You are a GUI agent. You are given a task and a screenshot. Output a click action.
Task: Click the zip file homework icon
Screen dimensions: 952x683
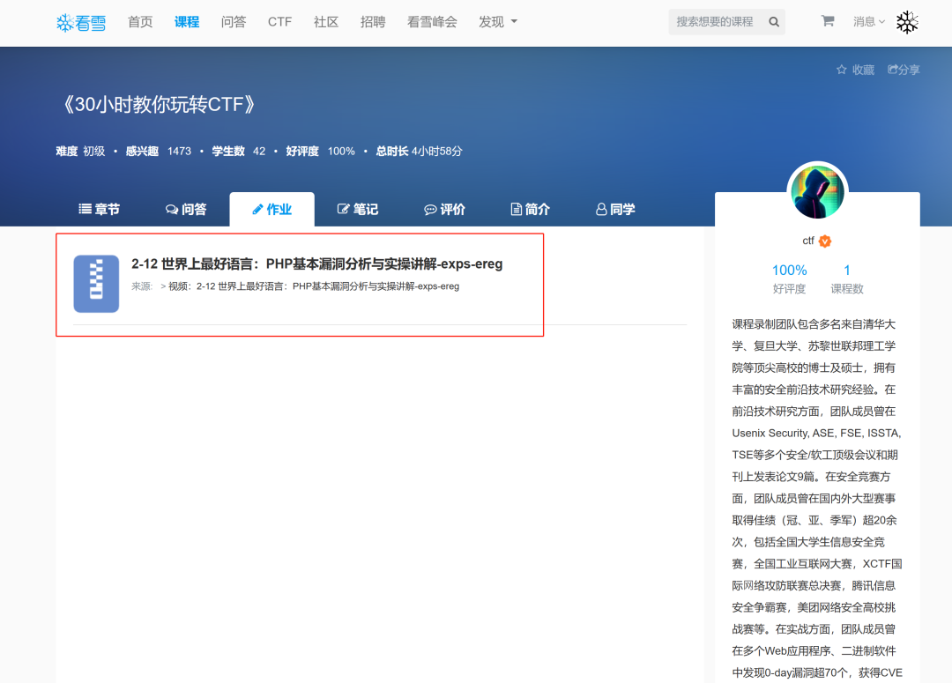pyautogui.click(x=96, y=284)
